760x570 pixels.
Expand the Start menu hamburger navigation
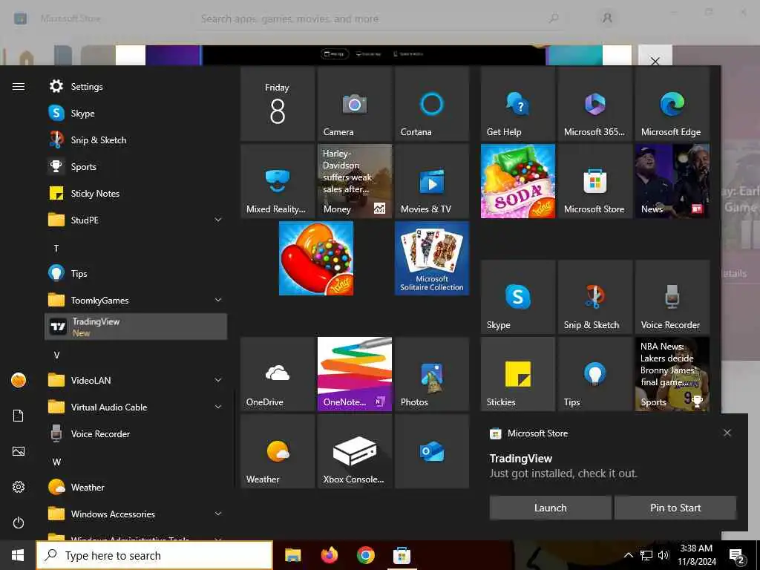point(19,86)
